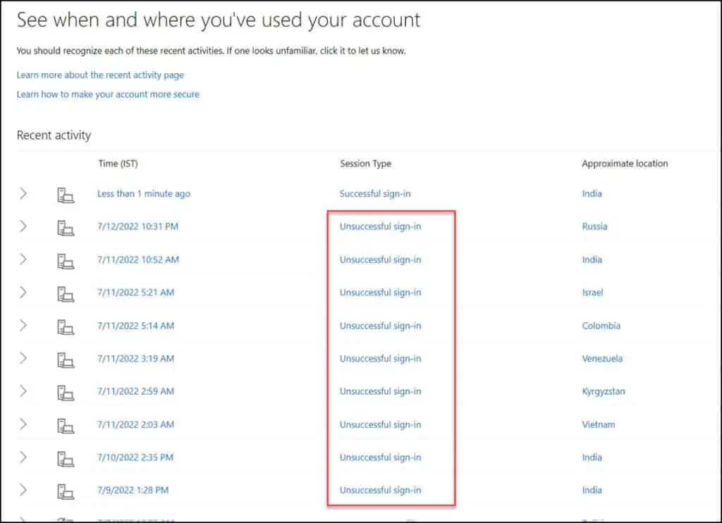Click device icon for Less than 1 minute ago
Image resolution: width=722 pixels, height=523 pixels.
[66, 195]
